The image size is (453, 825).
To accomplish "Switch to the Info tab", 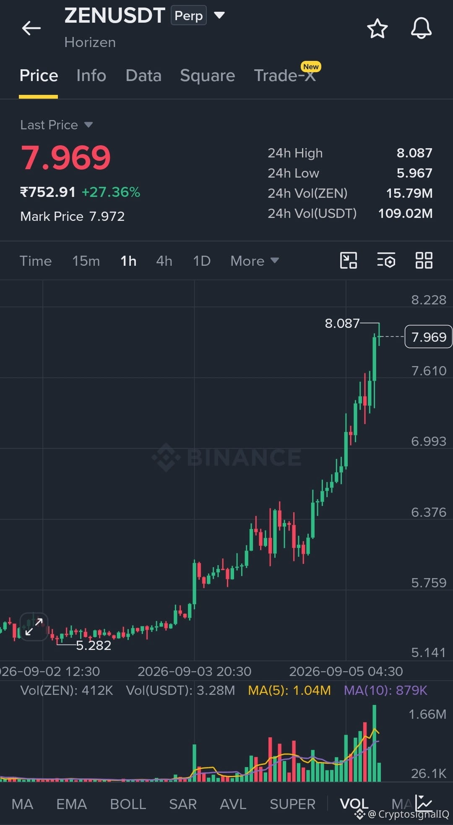I will pos(91,76).
